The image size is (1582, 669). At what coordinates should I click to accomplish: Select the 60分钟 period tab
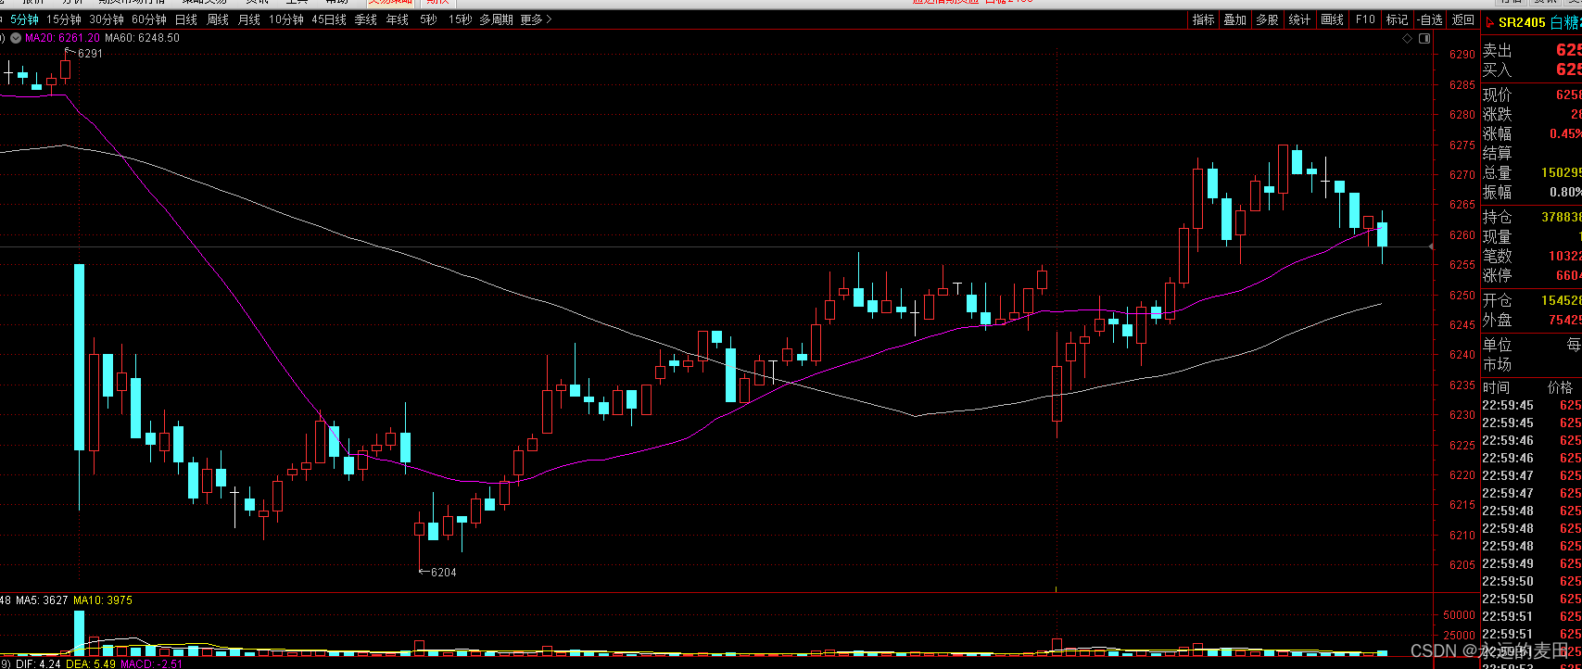[149, 19]
